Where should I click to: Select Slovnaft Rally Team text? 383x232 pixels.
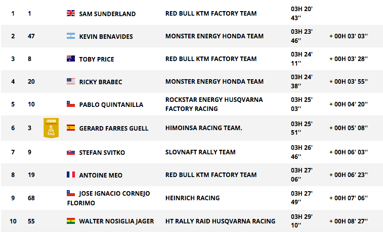pyautogui.click(x=200, y=152)
